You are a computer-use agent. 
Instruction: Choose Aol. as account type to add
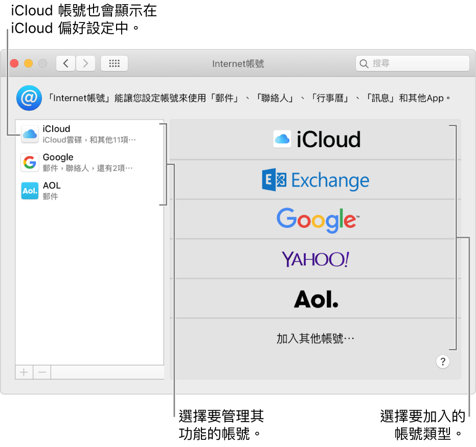click(315, 299)
